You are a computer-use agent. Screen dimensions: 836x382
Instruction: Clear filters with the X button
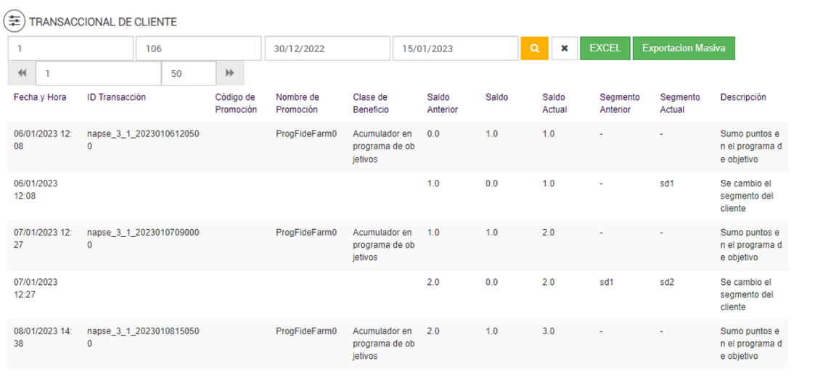(x=564, y=49)
